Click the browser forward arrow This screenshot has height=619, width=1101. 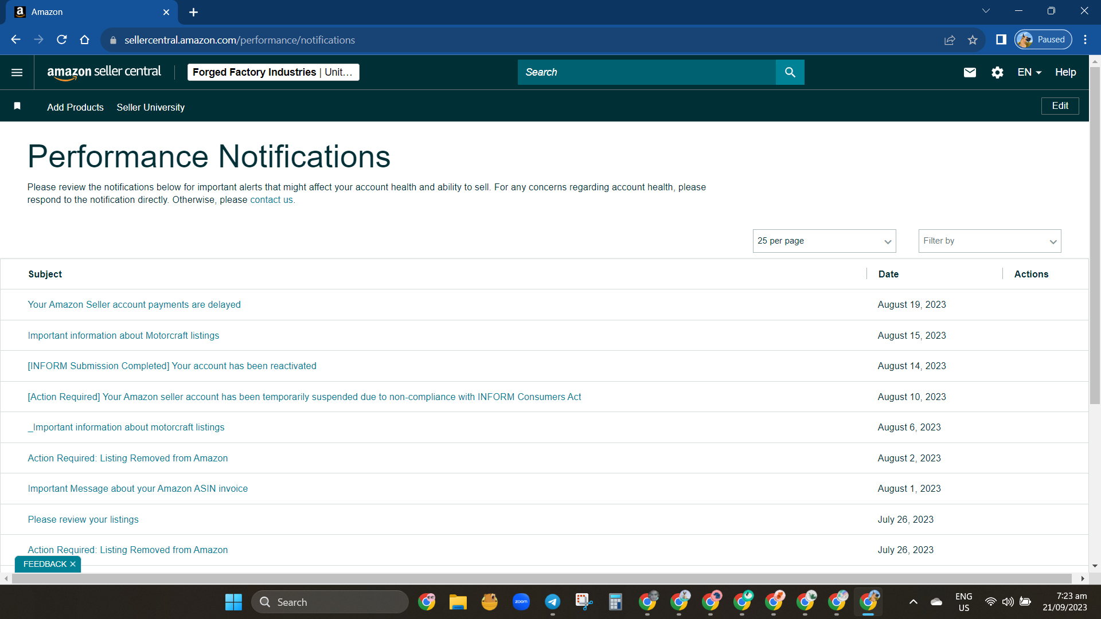tap(38, 40)
